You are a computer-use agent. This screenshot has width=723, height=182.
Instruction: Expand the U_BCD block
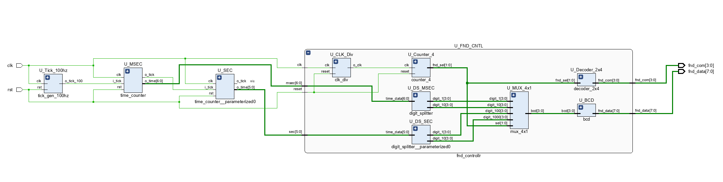tap(581, 107)
